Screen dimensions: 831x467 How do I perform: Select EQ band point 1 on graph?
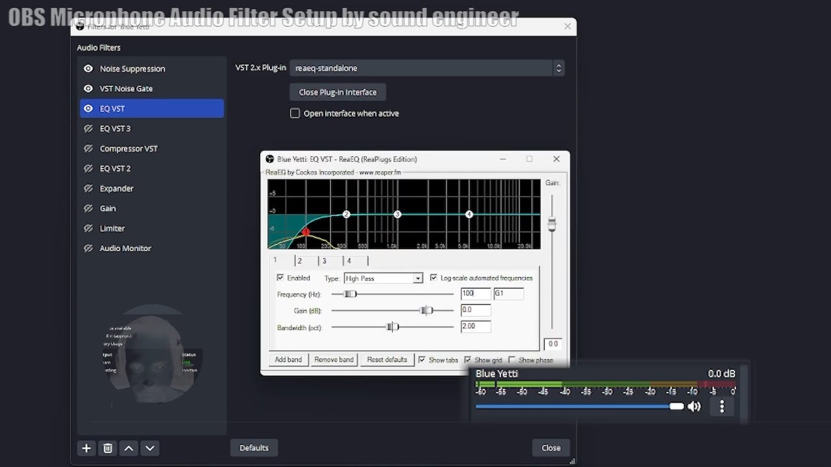point(306,232)
